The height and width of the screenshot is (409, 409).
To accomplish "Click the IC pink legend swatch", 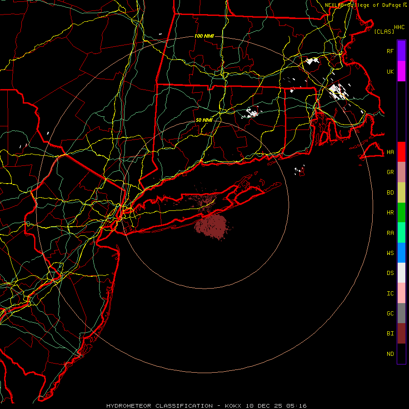I will point(401,293).
